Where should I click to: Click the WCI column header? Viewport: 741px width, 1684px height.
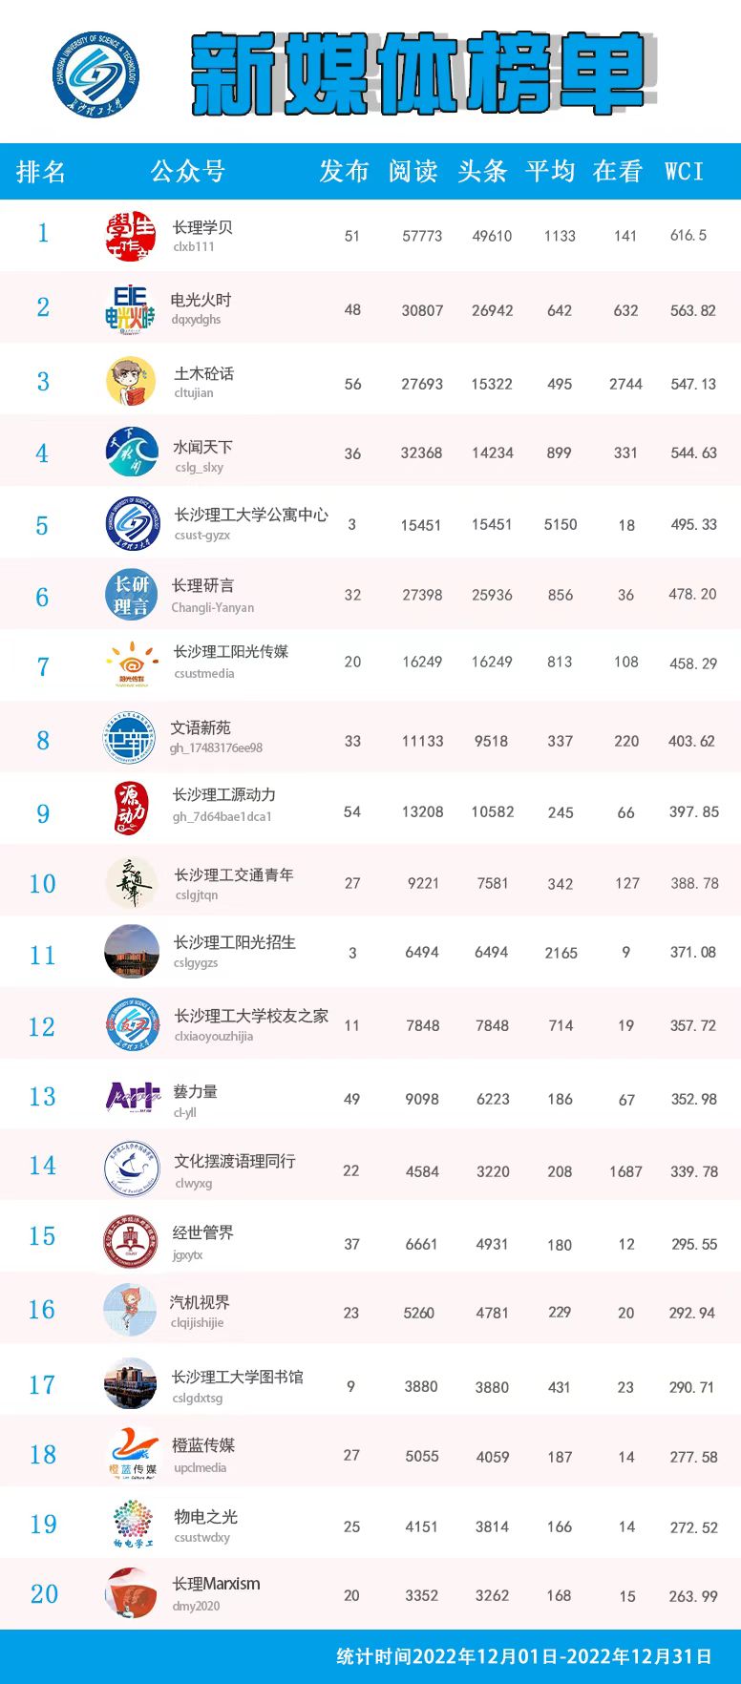[684, 171]
